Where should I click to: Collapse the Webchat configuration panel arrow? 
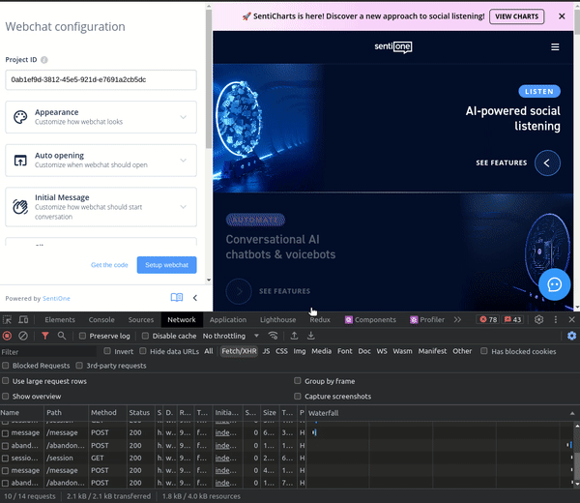pyautogui.click(x=195, y=298)
